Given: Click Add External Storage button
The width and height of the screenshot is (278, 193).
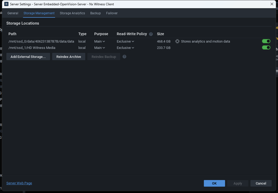Looking at the screenshot, I should 28,57.
